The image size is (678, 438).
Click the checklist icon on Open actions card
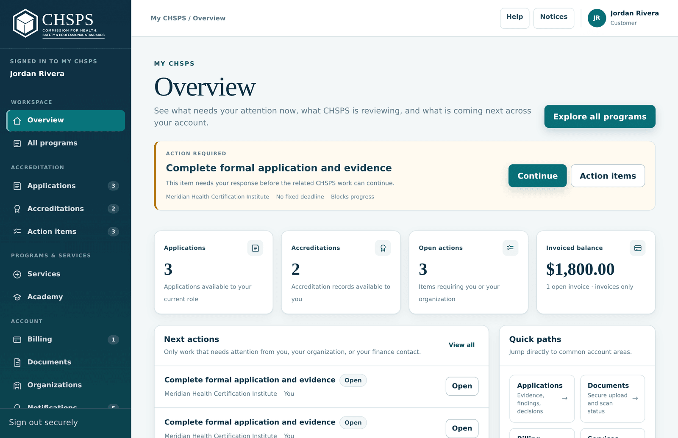[510, 248]
